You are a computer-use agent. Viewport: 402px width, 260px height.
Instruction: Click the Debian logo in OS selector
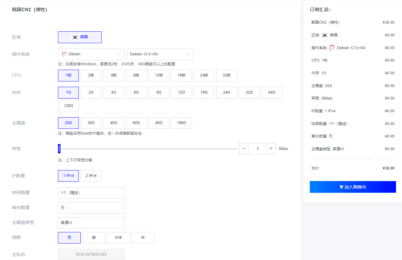(64, 54)
